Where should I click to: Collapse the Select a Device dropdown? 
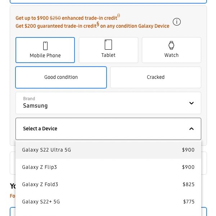click(108, 129)
